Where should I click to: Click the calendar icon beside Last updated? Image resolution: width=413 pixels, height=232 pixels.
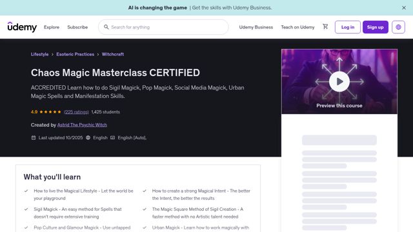[34, 137]
